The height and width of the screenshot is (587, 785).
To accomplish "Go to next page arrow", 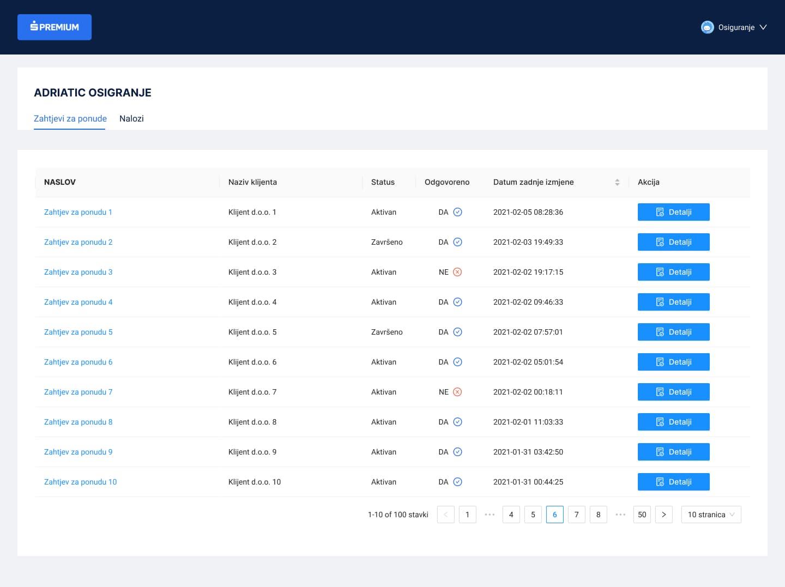I will tap(664, 515).
